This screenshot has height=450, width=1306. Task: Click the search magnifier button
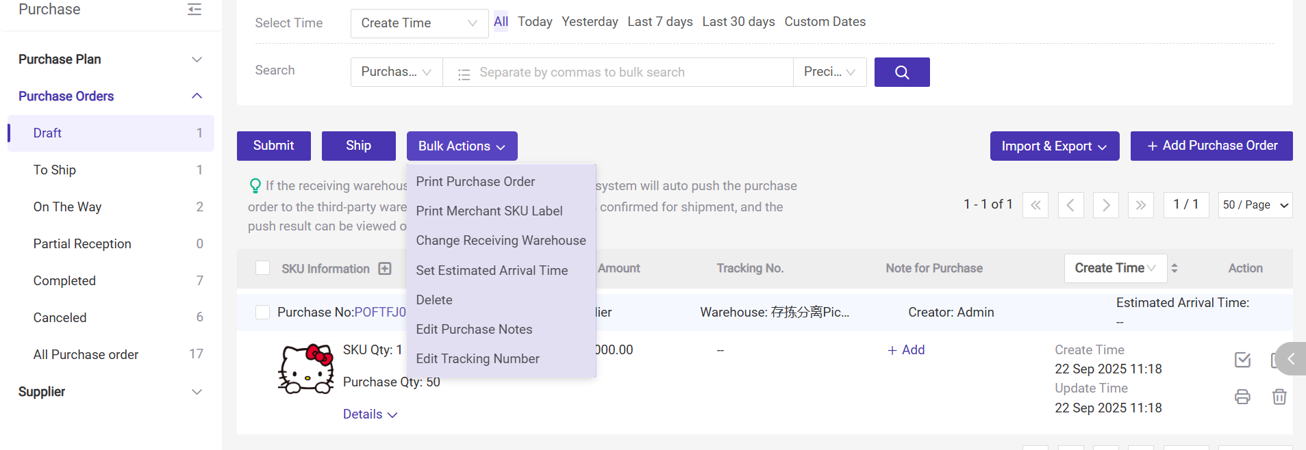coord(901,72)
